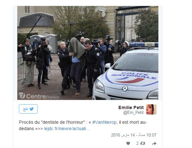Click the blue light bar on police car
Screen dimensions: 192x148
(144, 45)
